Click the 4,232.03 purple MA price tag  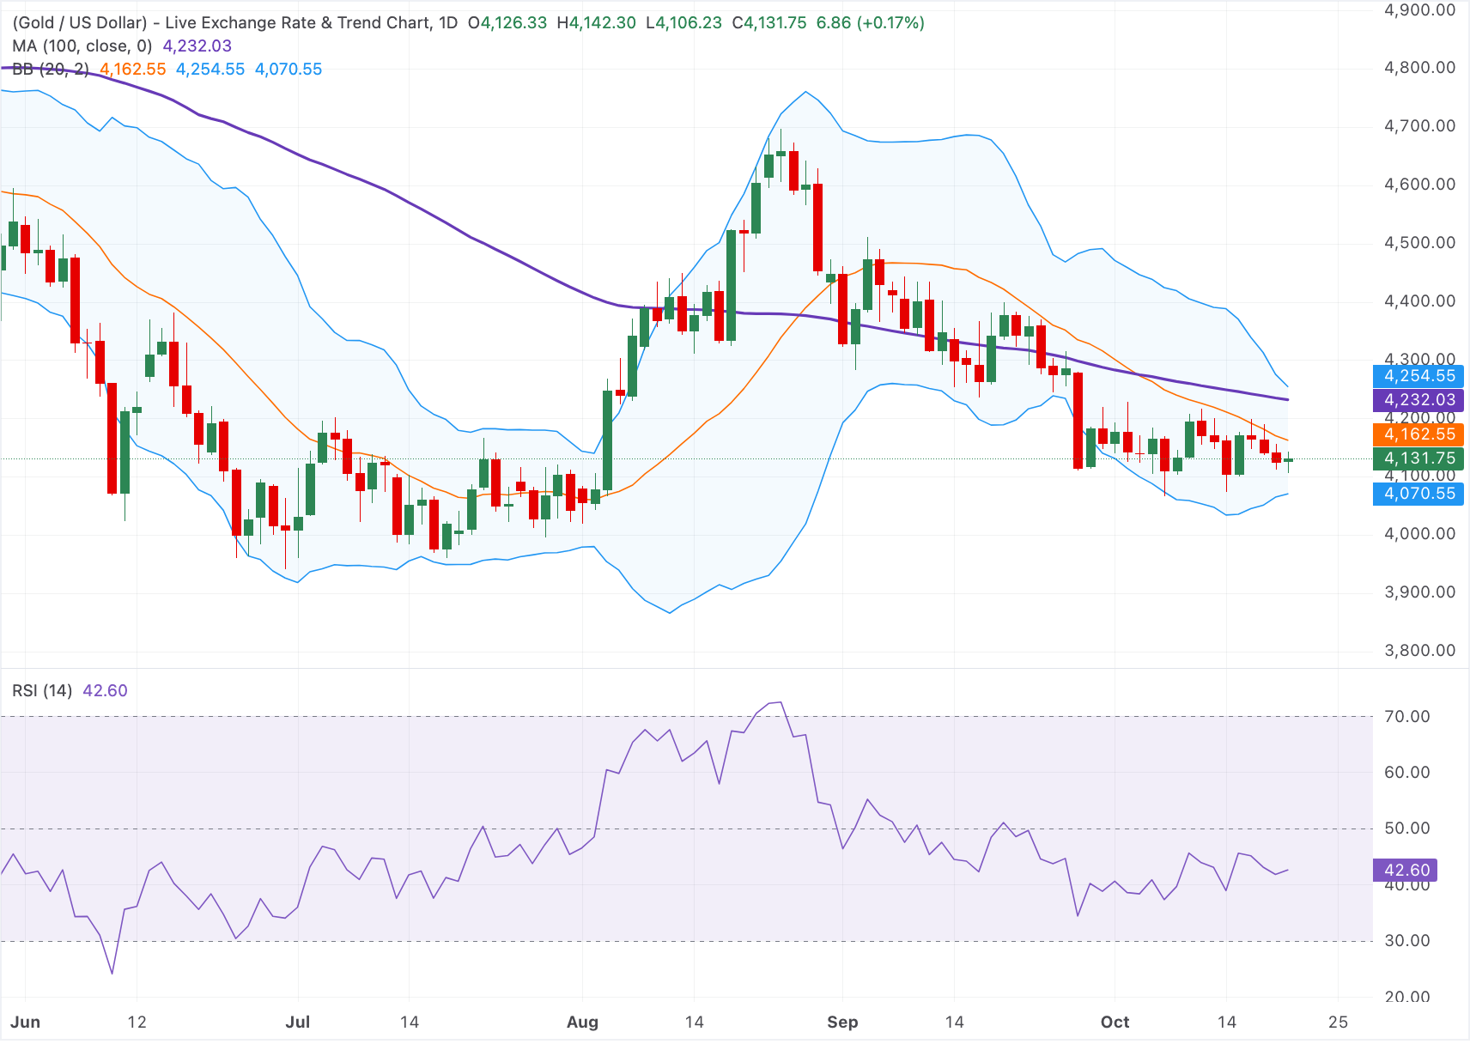(x=1418, y=400)
